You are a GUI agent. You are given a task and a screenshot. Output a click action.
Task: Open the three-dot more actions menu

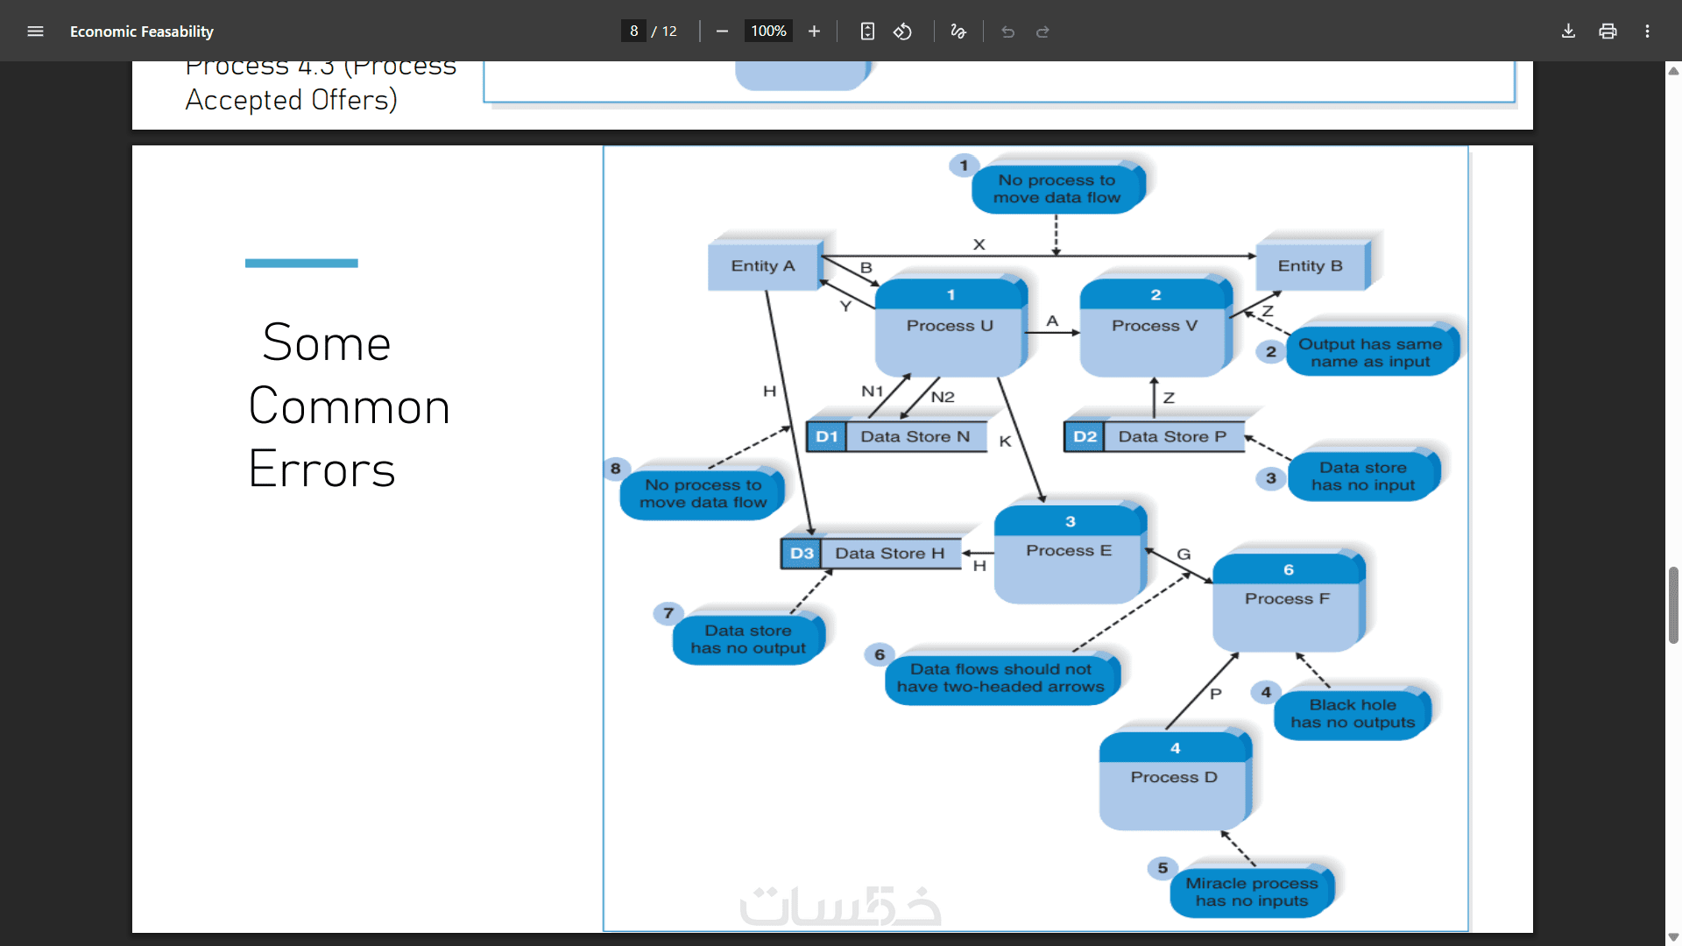(1647, 32)
